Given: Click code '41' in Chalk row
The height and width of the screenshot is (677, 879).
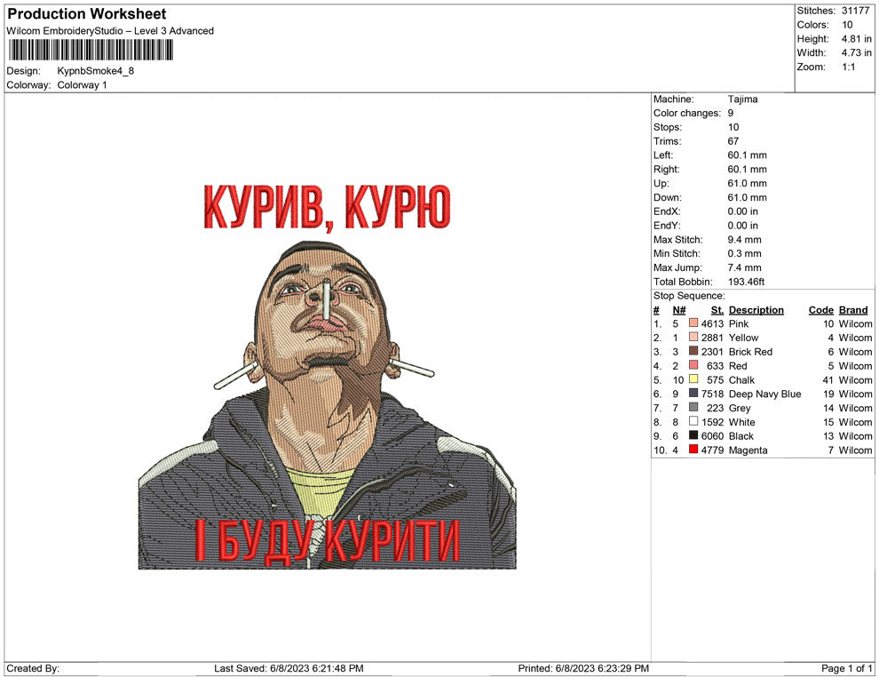Looking at the screenshot, I should click(x=828, y=379).
